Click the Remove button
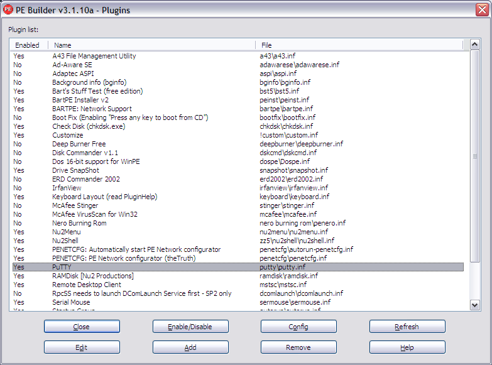492x365 pixels. coord(298,347)
